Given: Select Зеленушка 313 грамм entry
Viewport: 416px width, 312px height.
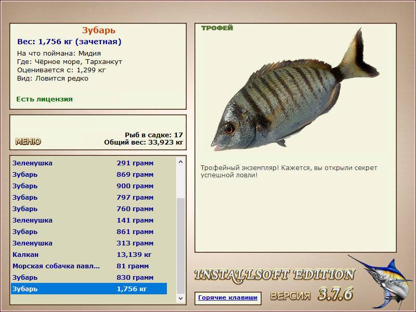Looking at the screenshot, I should (x=89, y=243).
